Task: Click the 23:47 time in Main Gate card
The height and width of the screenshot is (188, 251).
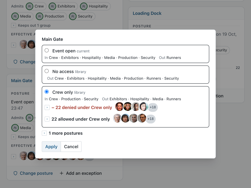Action: pos(17,108)
